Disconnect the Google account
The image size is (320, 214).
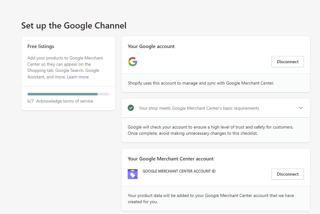[x=288, y=62]
